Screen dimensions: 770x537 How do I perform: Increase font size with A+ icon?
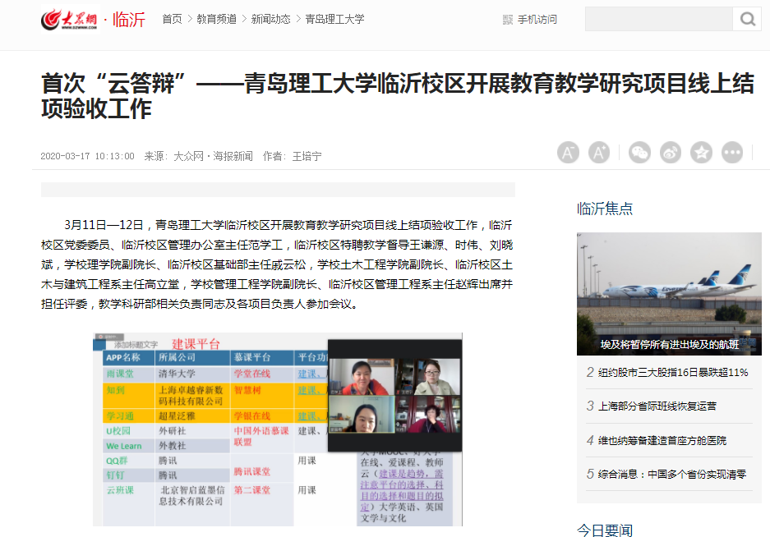599,153
